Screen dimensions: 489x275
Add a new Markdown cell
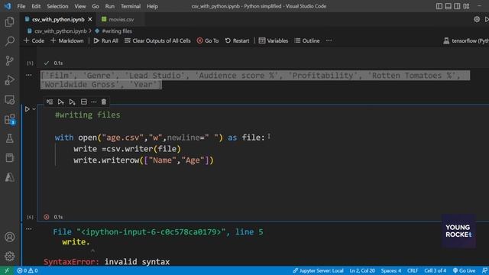pos(67,40)
